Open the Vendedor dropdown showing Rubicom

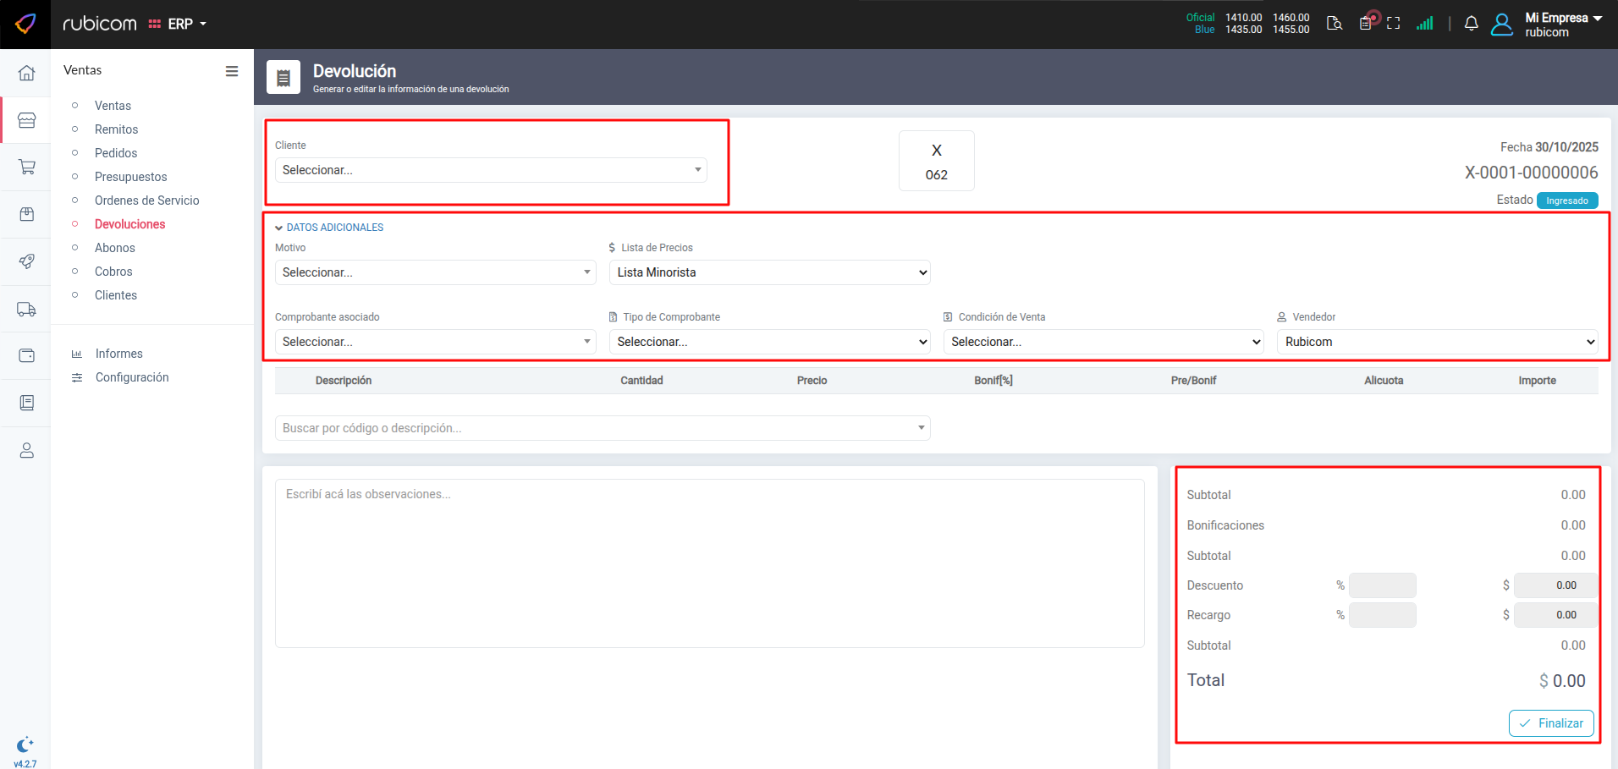[1437, 342]
